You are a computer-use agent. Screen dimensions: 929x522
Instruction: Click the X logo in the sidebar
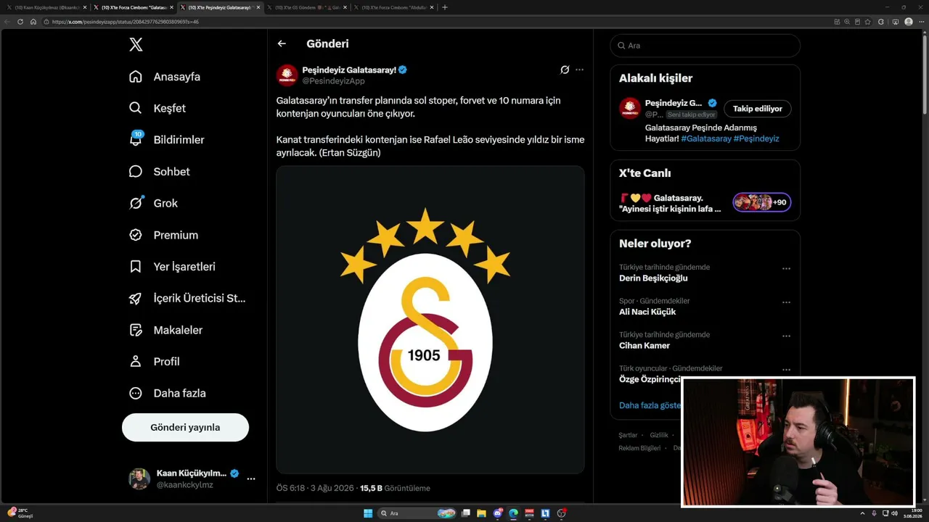136,45
